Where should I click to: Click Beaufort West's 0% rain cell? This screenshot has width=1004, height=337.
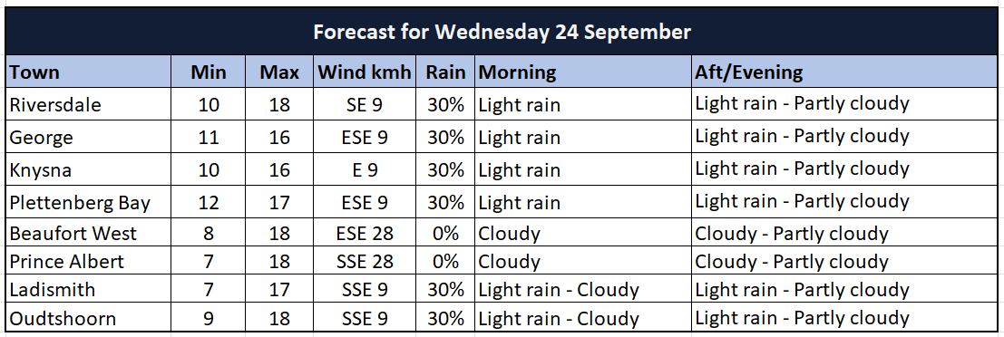point(445,234)
